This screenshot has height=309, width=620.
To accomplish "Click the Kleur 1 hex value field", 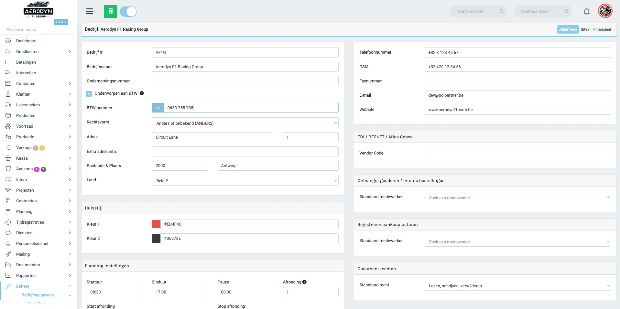I will 249,224.
